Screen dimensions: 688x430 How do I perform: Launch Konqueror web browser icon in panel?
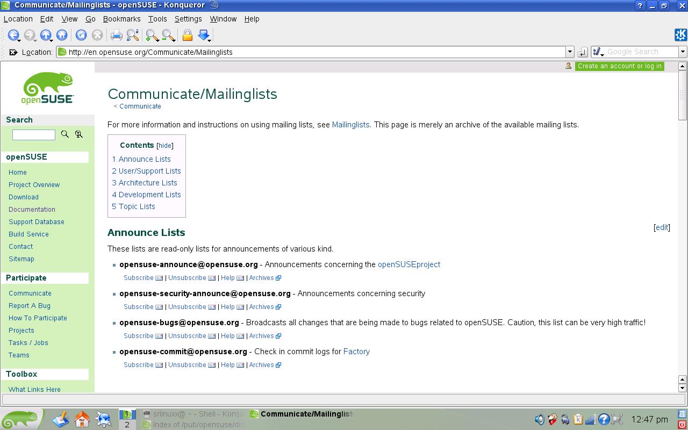coord(103,419)
